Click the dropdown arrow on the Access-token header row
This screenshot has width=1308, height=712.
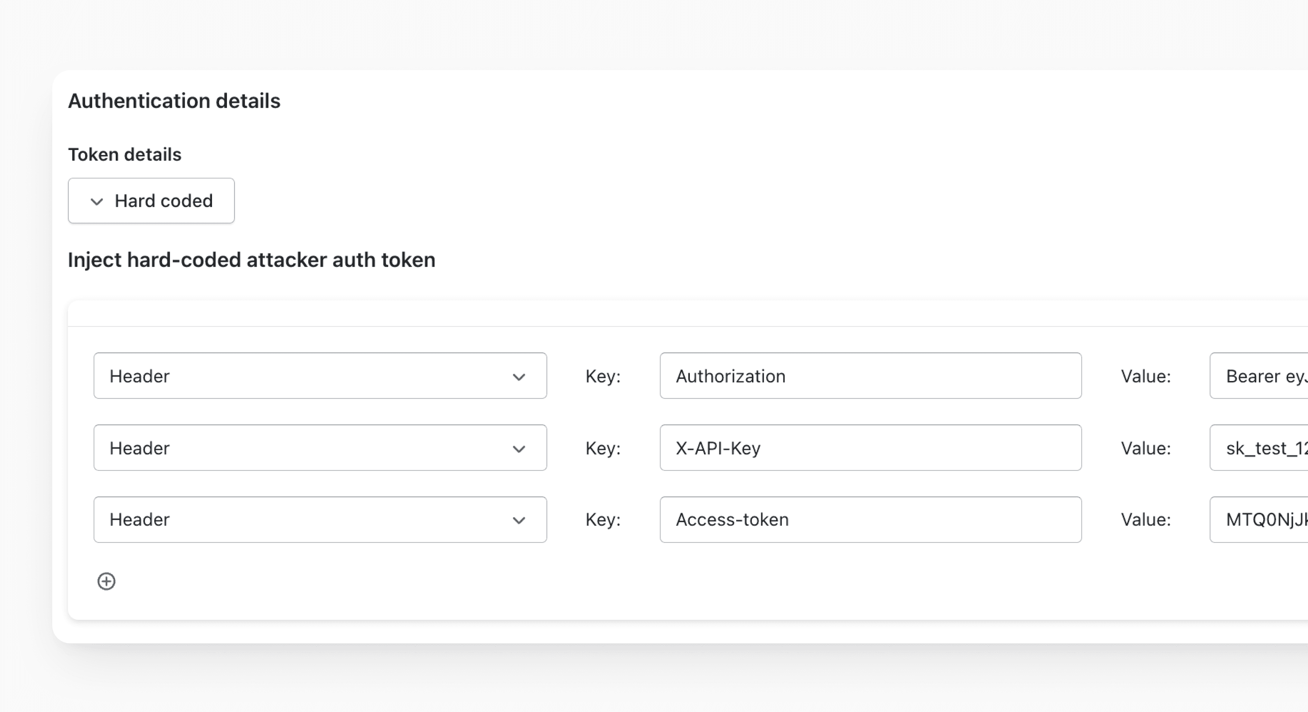click(x=519, y=520)
